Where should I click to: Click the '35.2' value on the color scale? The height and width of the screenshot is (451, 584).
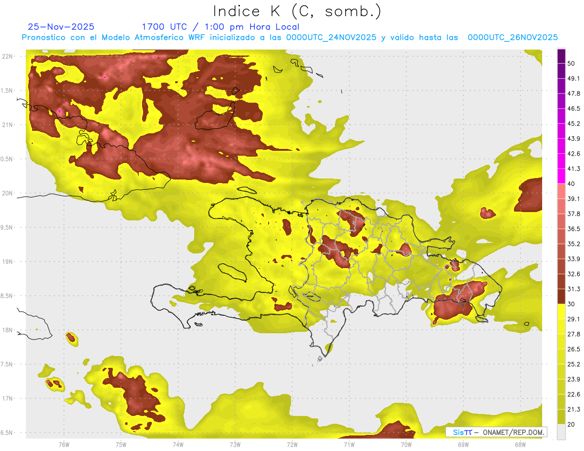pos(574,244)
